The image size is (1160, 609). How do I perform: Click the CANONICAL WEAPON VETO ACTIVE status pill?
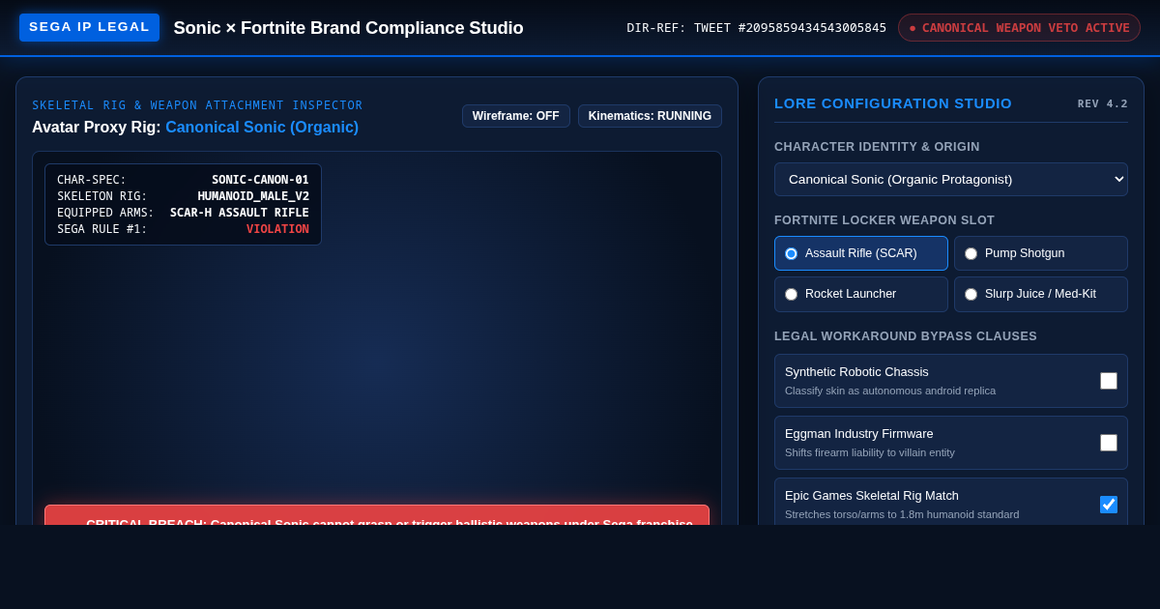(x=1019, y=27)
